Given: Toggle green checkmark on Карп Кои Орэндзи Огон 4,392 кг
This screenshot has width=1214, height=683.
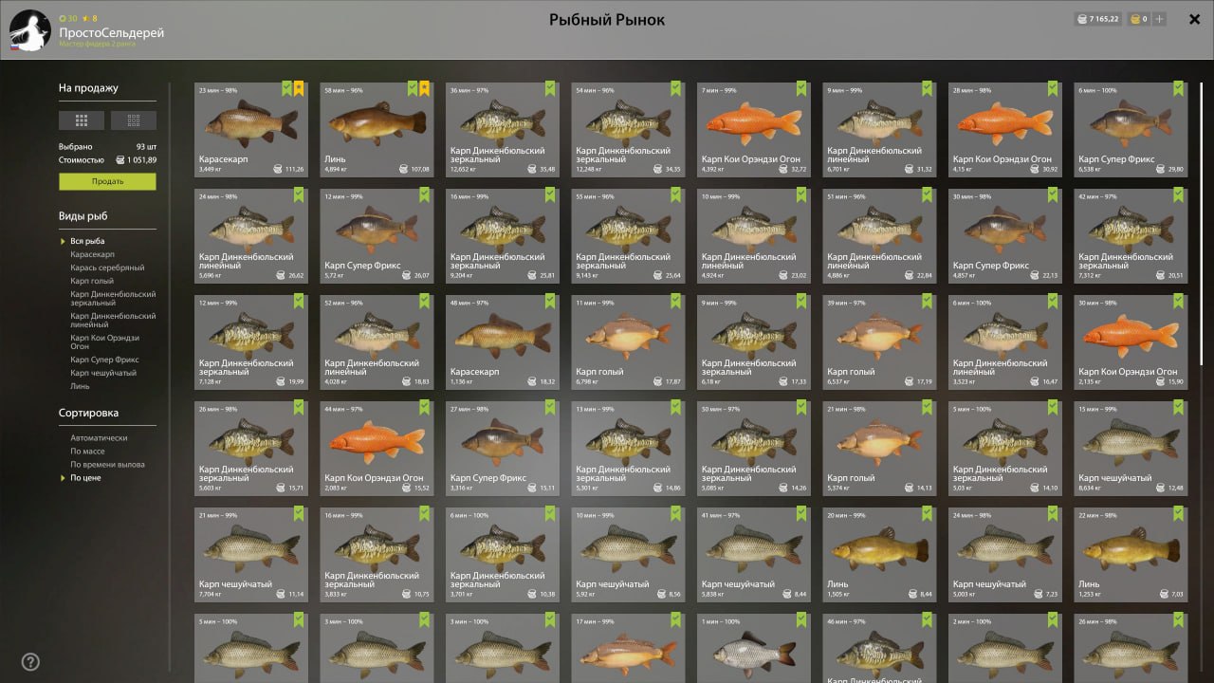Looking at the screenshot, I should (x=676, y=88).
